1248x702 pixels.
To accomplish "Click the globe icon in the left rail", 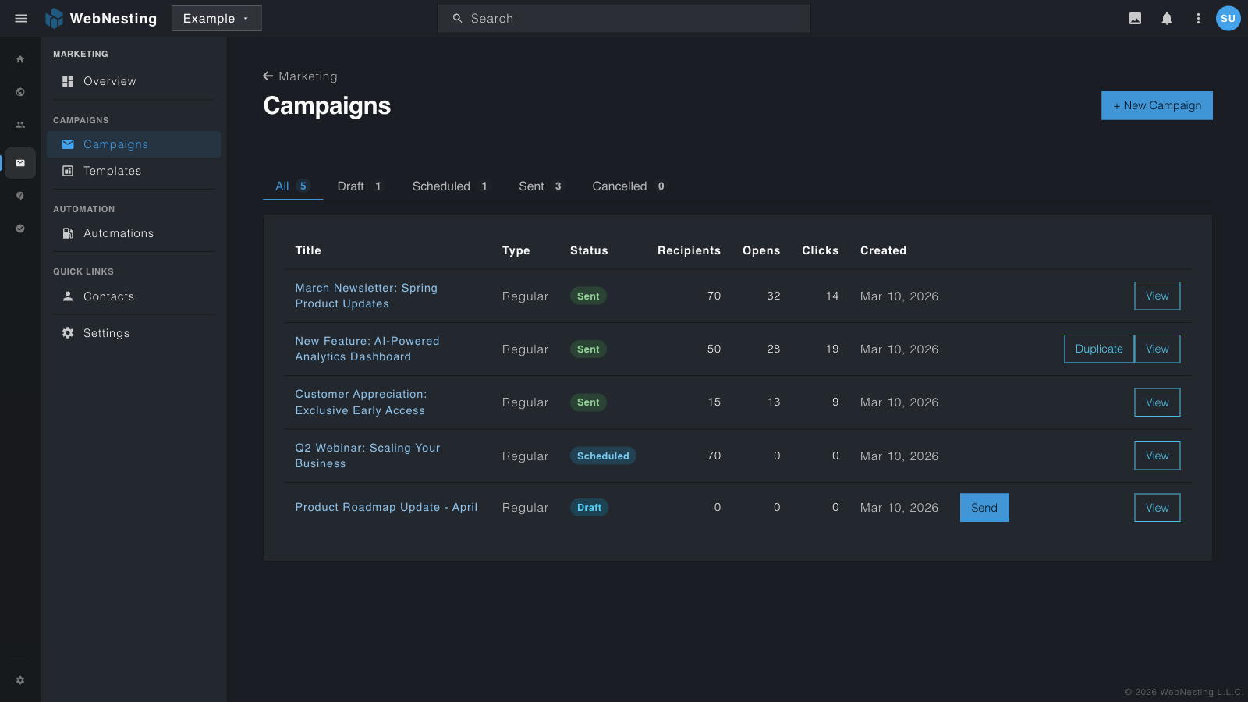I will click(x=20, y=91).
